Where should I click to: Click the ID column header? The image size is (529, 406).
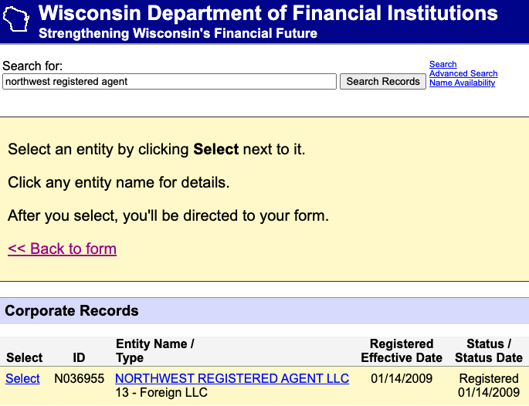tap(79, 357)
